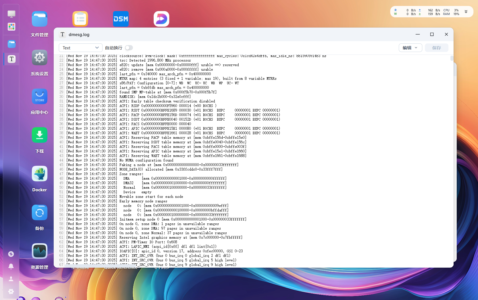This screenshot has width=478, height=300.
Task: Close the dmesg.log editor window
Action: [446, 34]
